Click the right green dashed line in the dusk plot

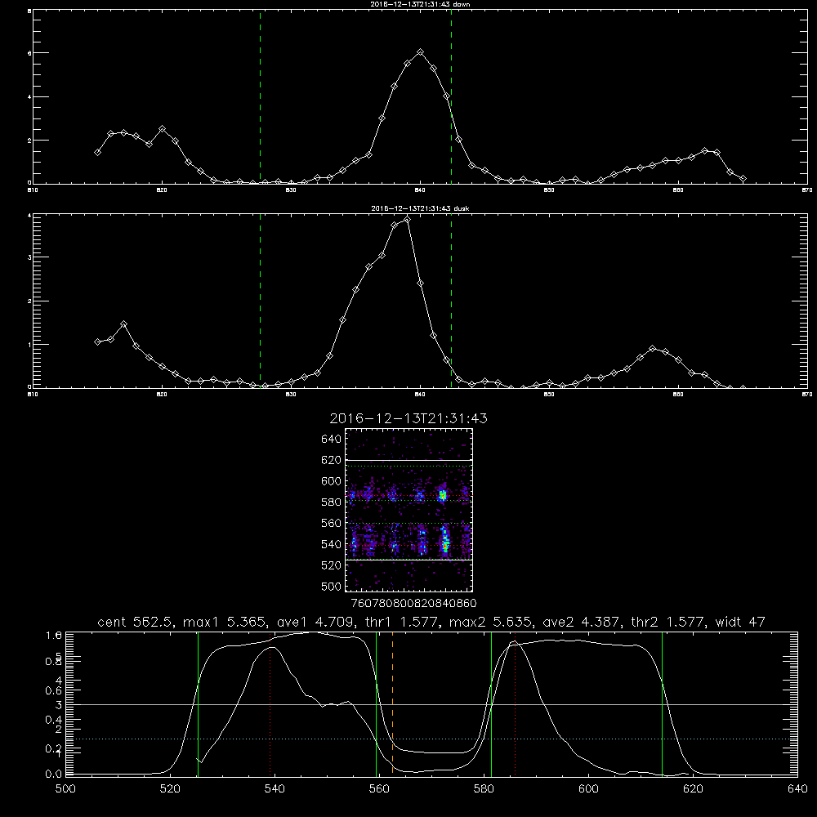[451, 301]
